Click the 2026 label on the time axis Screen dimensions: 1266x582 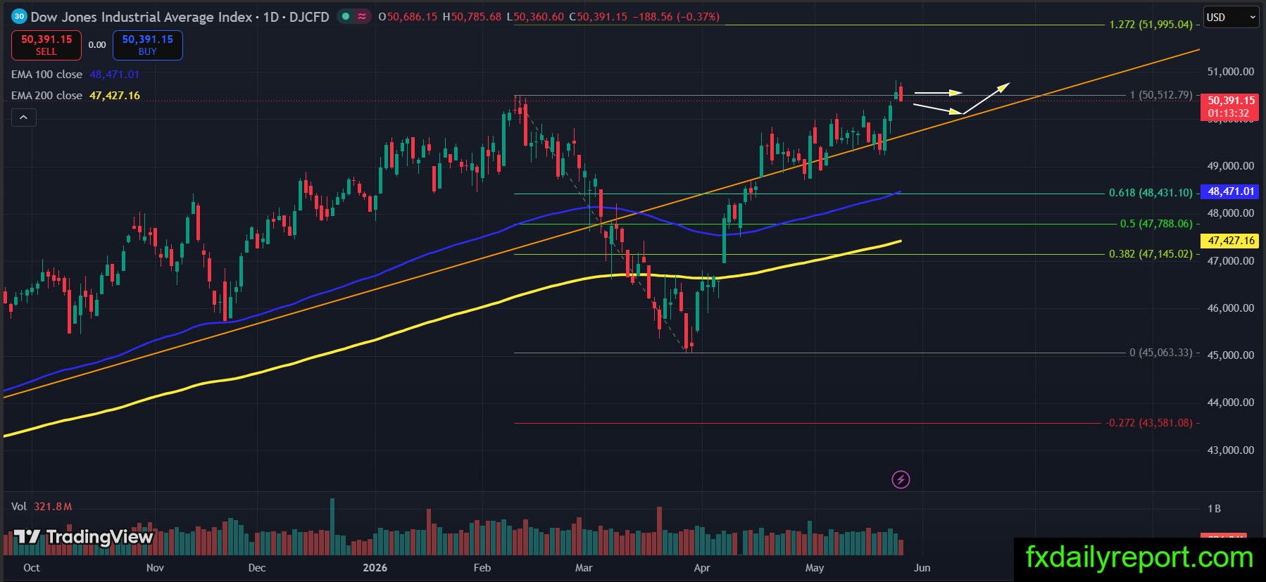pyautogui.click(x=375, y=568)
